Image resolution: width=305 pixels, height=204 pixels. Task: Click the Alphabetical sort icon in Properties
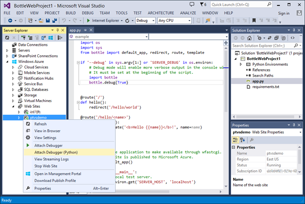243,140
